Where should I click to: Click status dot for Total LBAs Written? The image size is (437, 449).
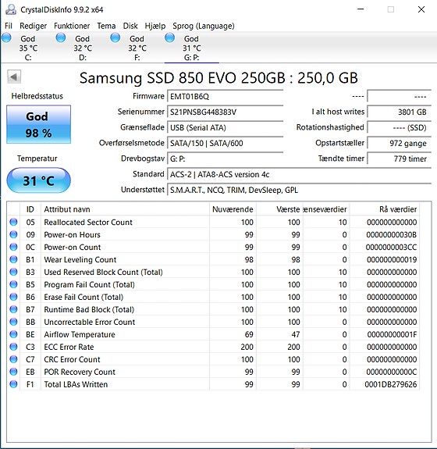[x=13, y=384]
